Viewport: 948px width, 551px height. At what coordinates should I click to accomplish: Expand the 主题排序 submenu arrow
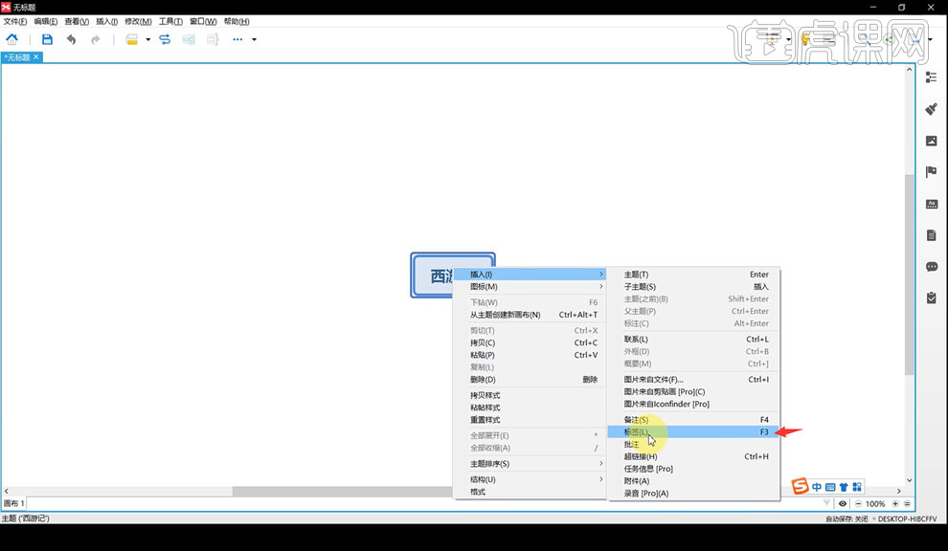598,463
